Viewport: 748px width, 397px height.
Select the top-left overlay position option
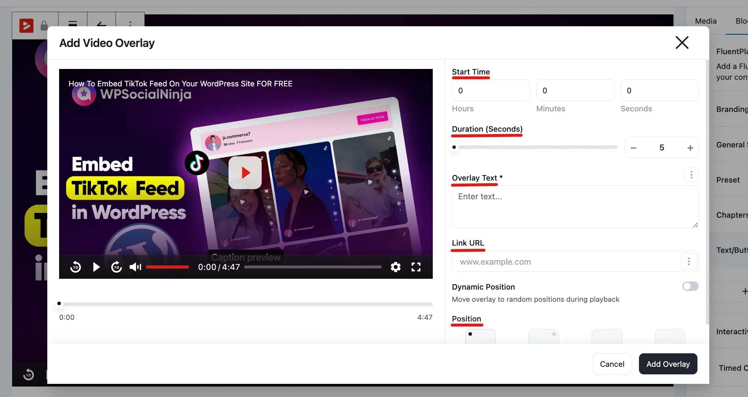coord(480,336)
